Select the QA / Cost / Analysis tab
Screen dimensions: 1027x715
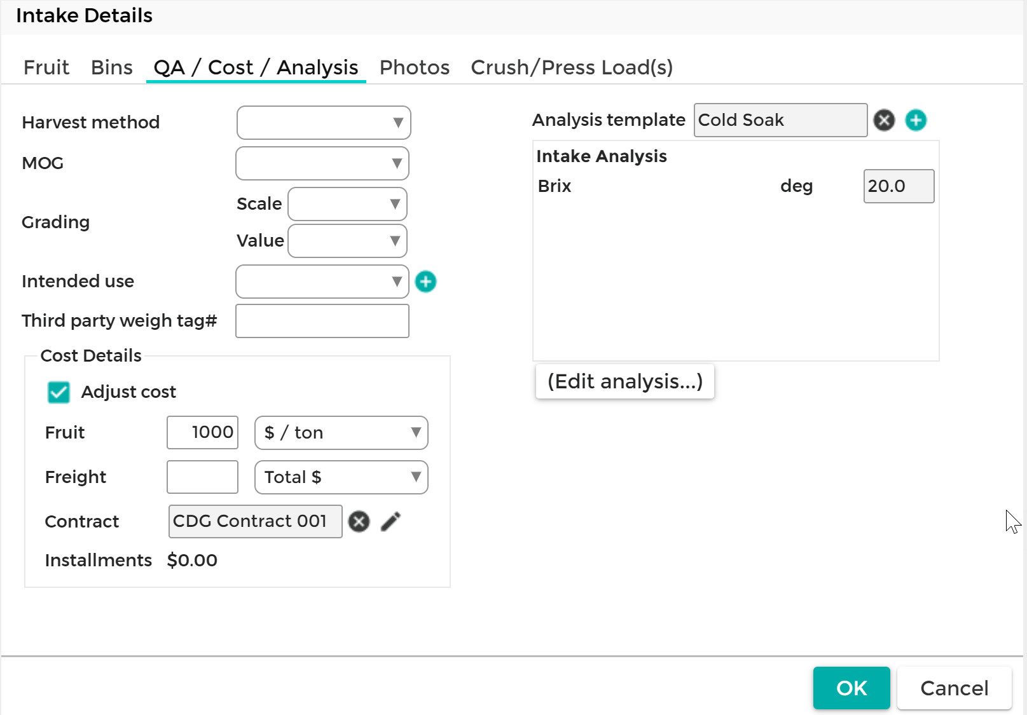click(x=256, y=67)
